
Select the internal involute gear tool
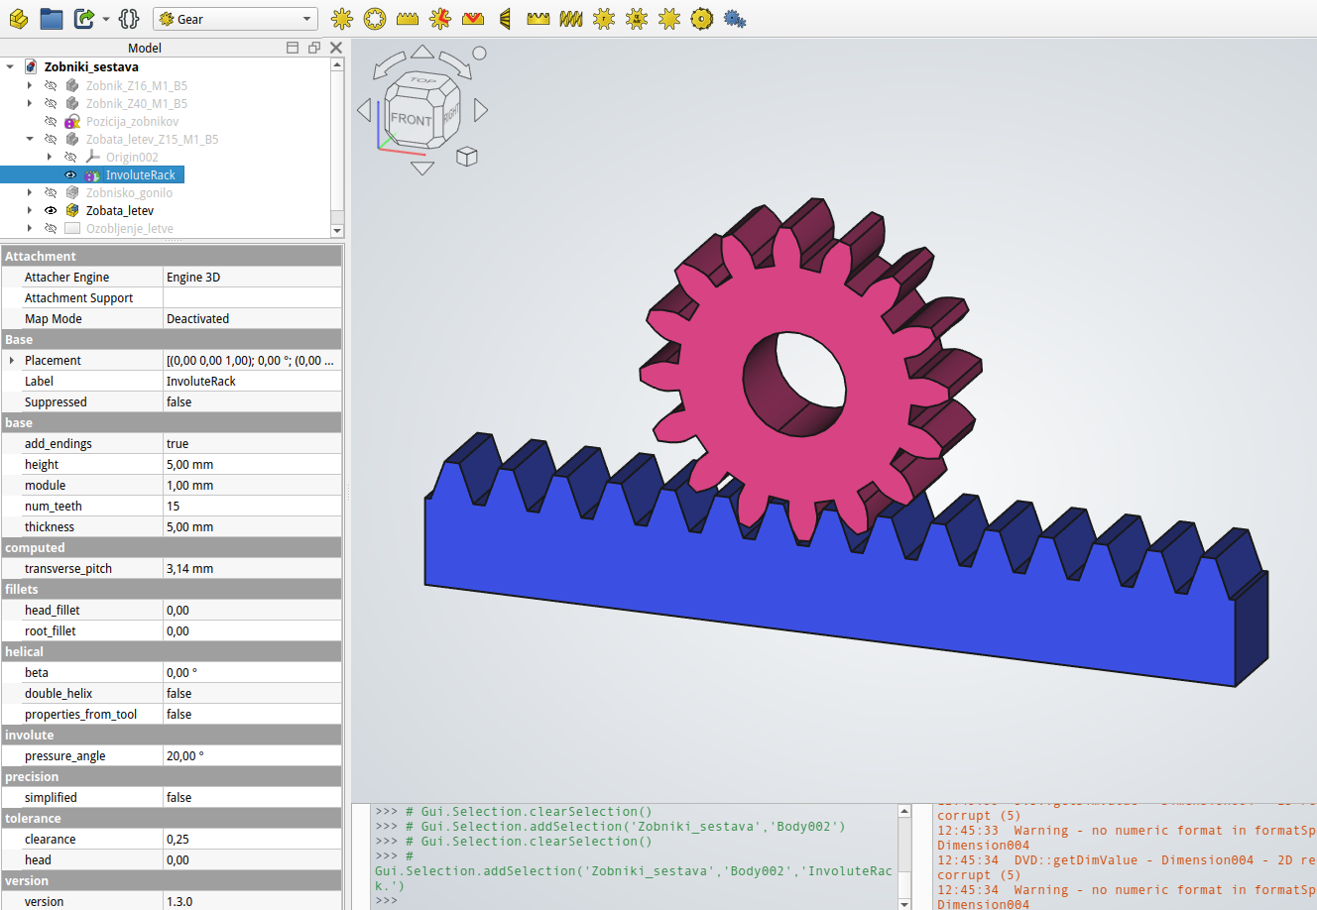point(374,19)
